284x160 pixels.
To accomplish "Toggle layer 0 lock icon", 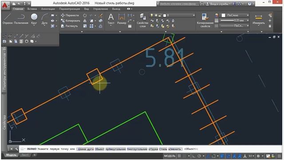I will (160, 16).
